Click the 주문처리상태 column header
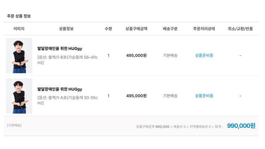 [204, 29]
